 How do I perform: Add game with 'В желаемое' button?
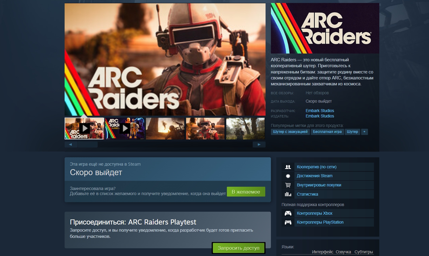click(246, 192)
